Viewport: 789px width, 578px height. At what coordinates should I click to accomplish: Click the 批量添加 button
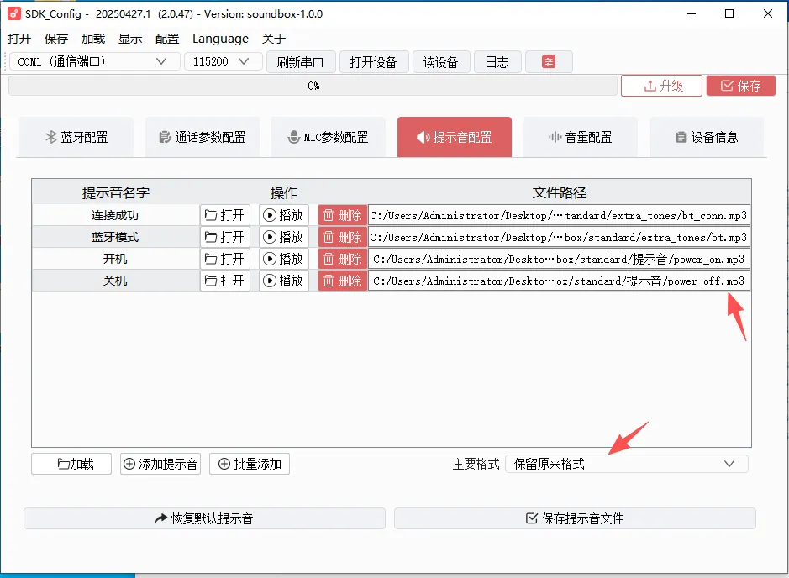point(250,464)
